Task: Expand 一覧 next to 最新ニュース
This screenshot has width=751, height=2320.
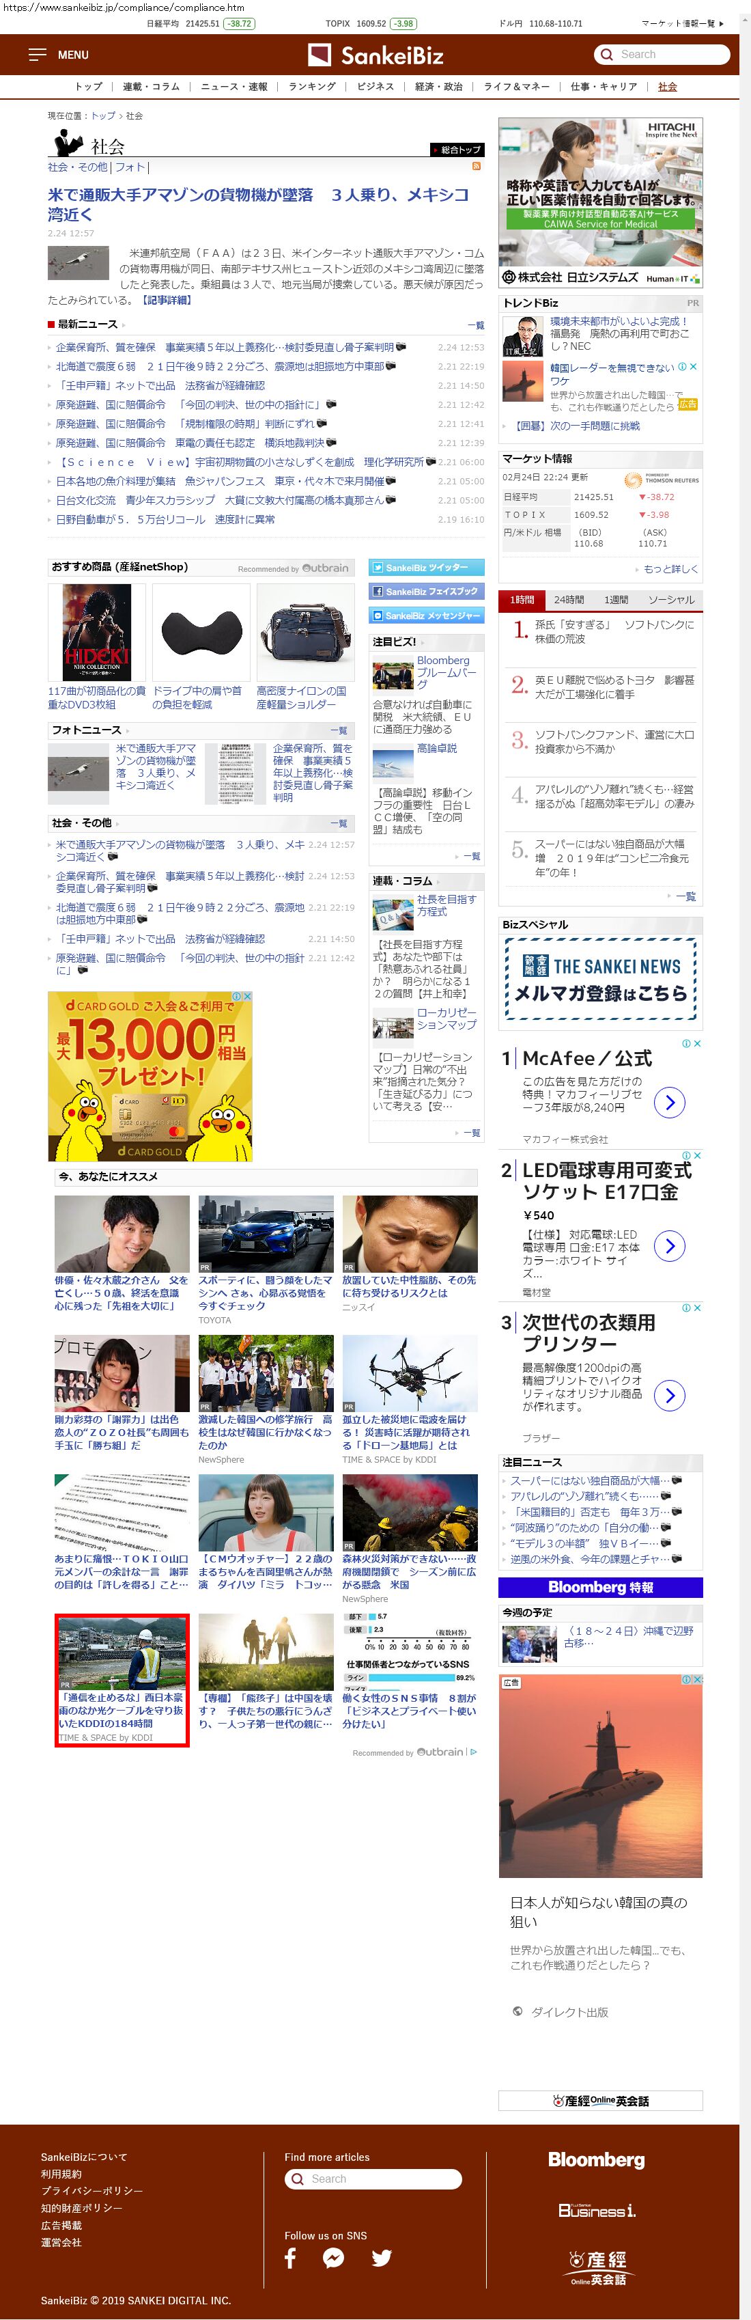Action: pyautogui.click(x=475, y=325)
